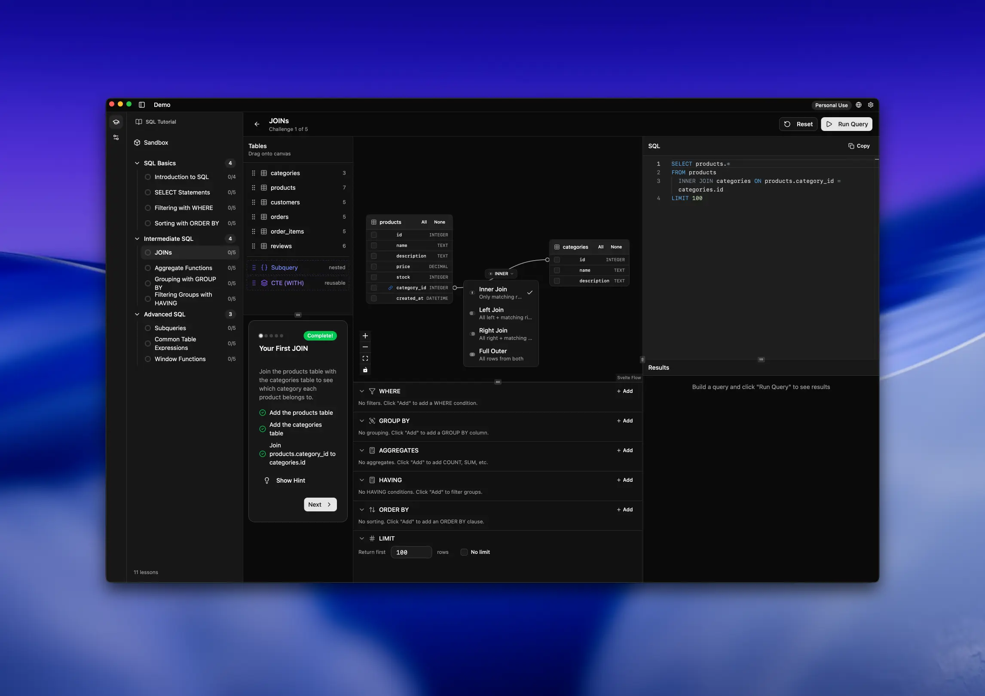The image size is (985, 696).
Task: Toggle the canvas lock icon
Action: coord(365,370)
